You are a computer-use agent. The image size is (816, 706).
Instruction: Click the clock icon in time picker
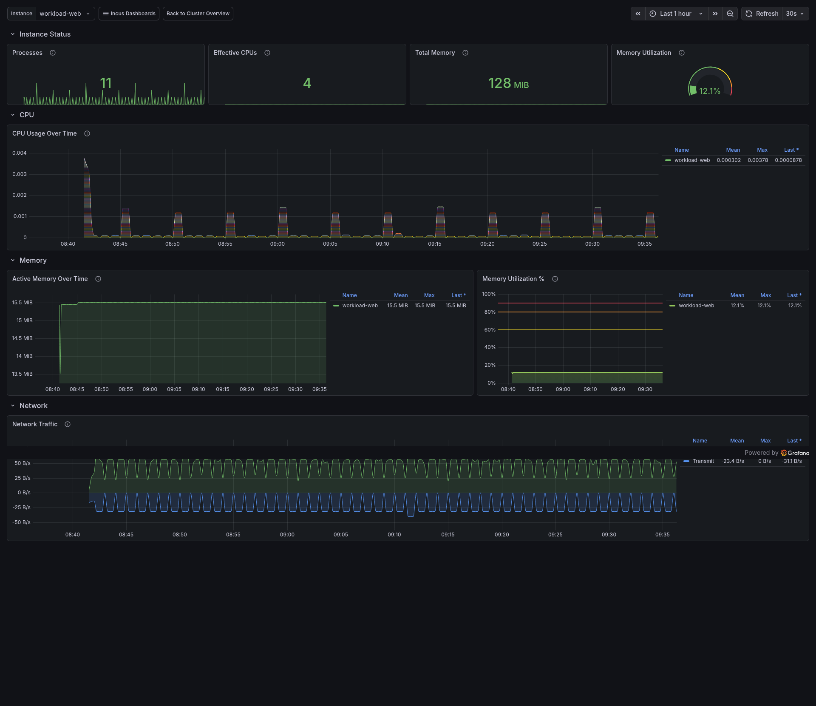653,14
